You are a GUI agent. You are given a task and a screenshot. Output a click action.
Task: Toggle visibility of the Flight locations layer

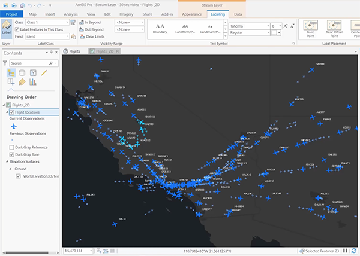(12, 112)
